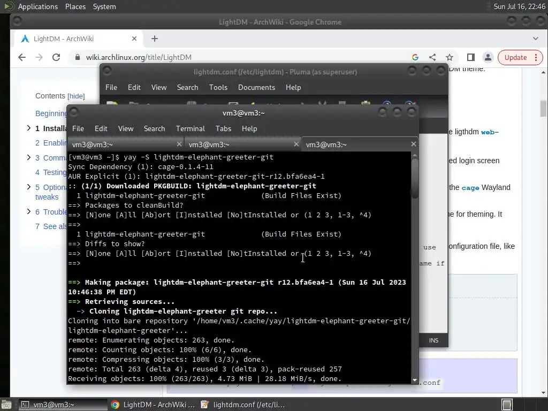Open Pluma View menu
548x411 pixels.
click(158, 87)
